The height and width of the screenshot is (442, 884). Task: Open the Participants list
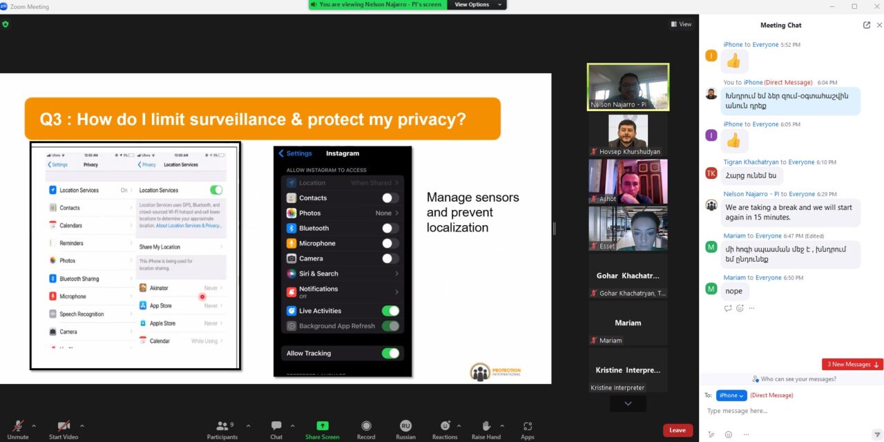(222, 426)
